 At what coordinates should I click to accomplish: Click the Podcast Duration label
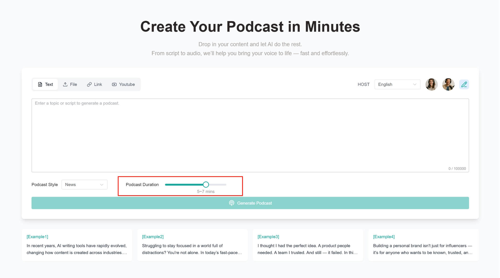(142, 185)
